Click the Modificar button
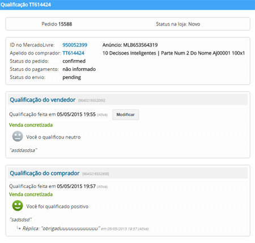Image resolution: width=255 pixels, height=243 pixels. (x=126, y=115)
